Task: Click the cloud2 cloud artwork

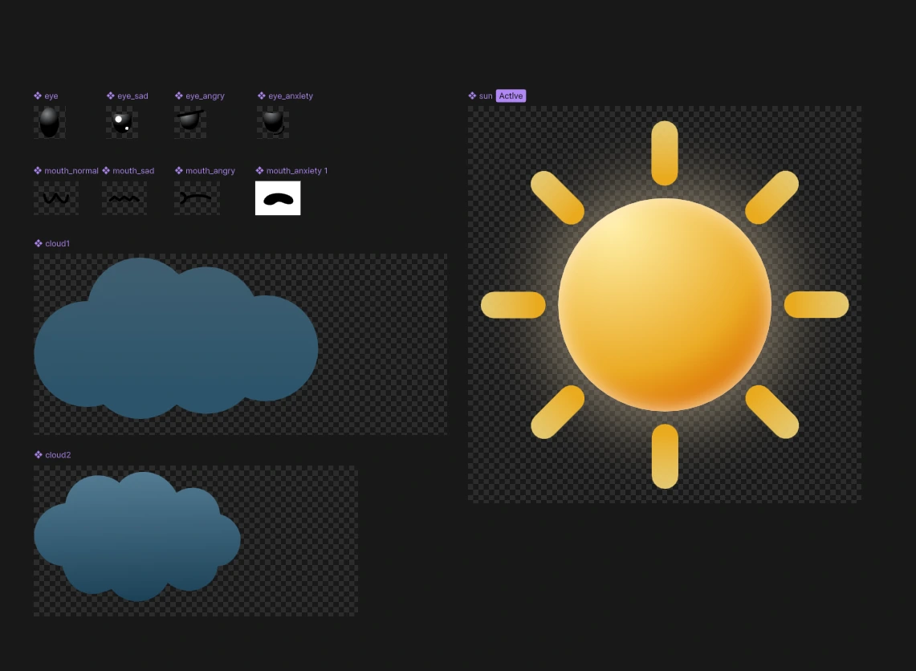Action: tap(137, 536)
